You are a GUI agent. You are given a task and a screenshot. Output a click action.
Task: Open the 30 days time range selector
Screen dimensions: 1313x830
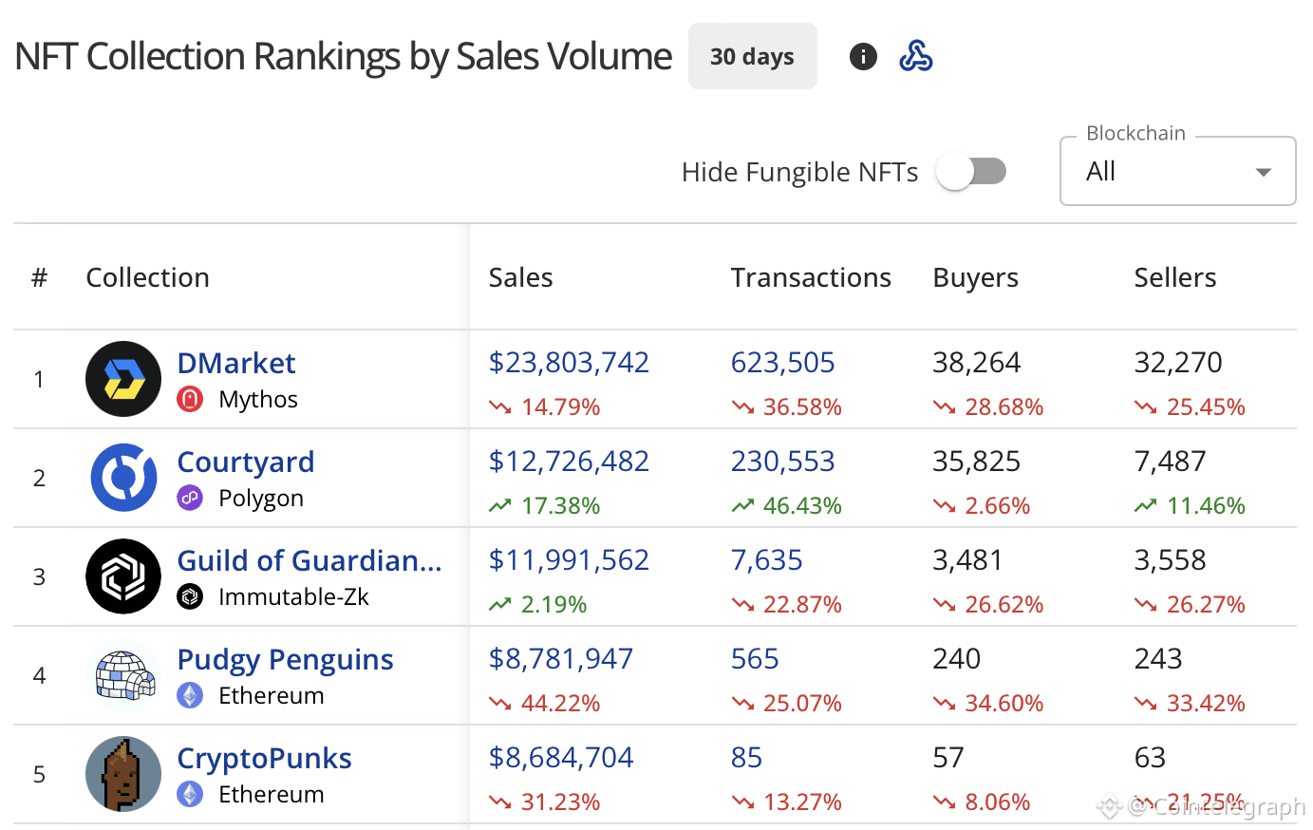click(x=752, y=57)
